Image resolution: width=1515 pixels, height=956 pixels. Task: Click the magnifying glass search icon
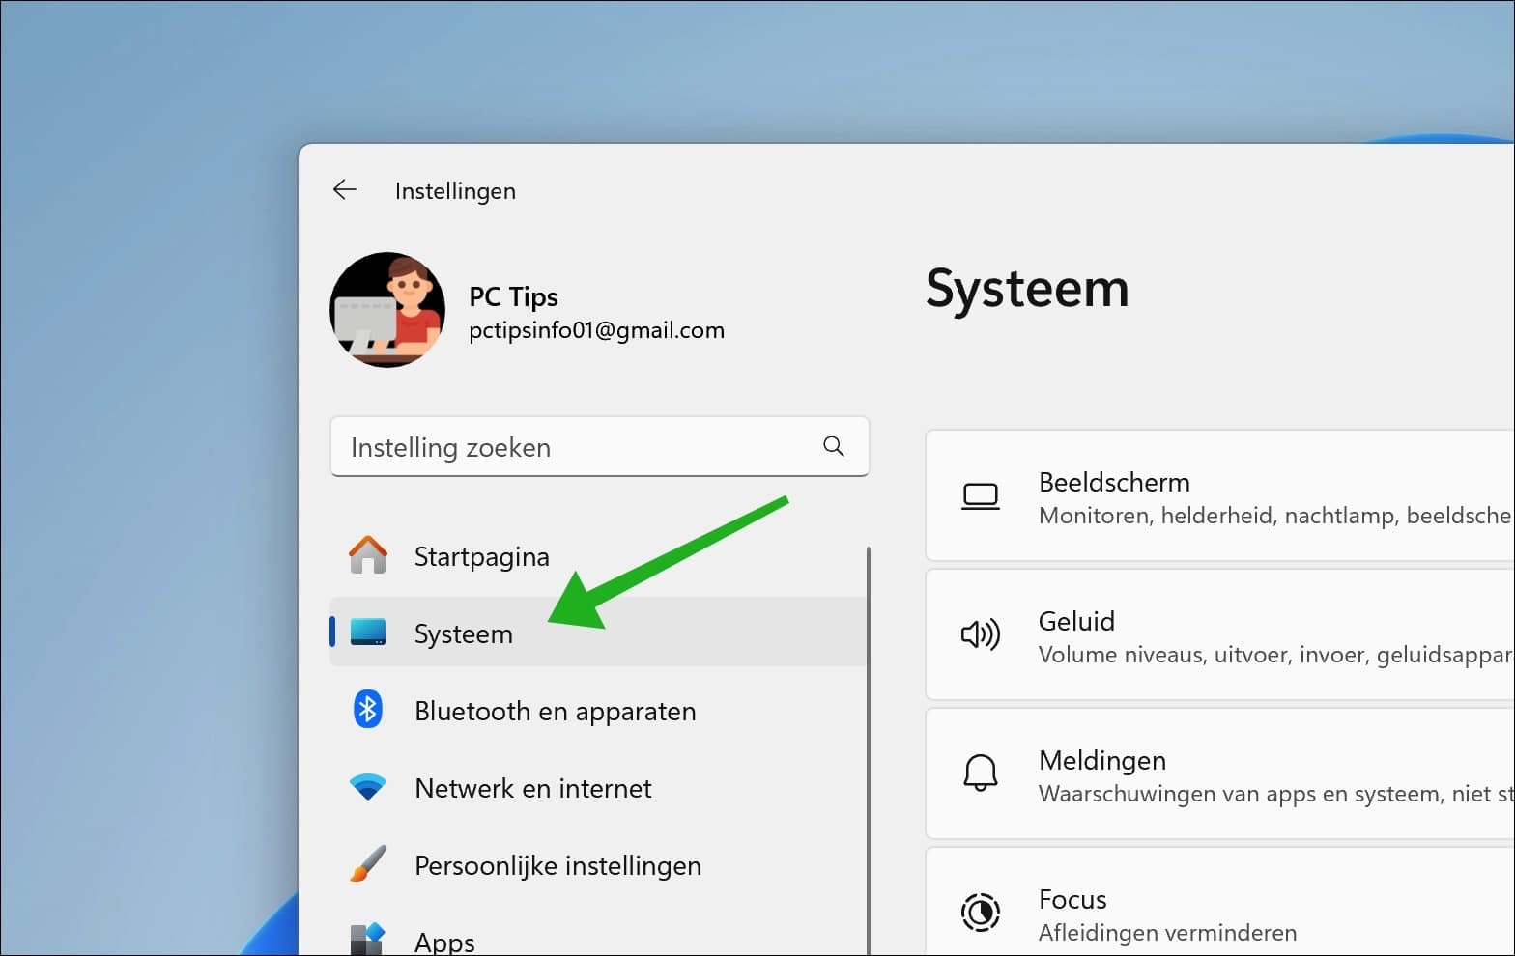coord(834,446)
